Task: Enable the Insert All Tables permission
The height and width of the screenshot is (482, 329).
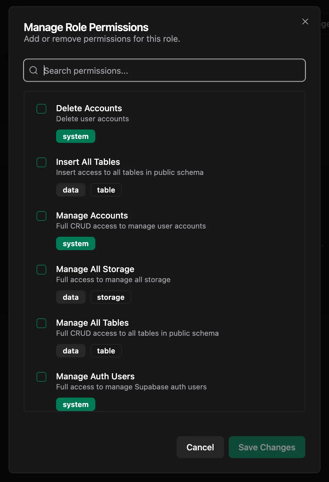Action: [41, 162]
